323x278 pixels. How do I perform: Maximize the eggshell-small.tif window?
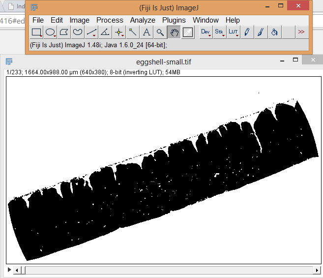[x=295, y=60]
